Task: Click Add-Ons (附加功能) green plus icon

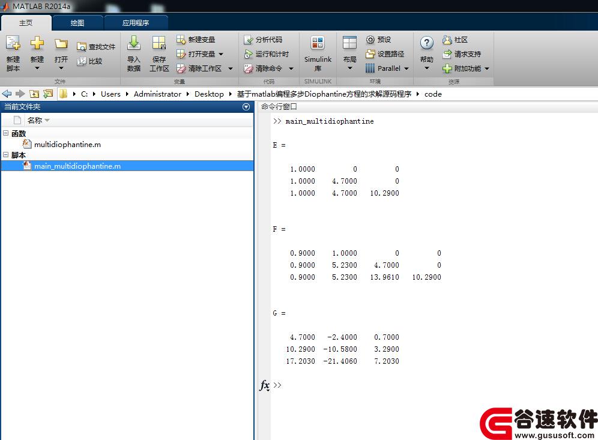Action: pos(447,68)
